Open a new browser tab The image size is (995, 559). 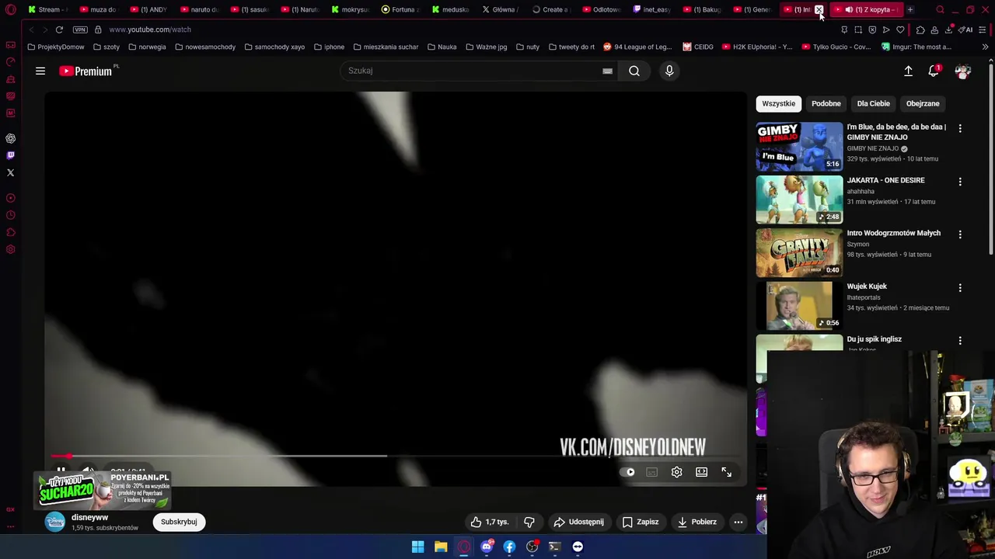[910, 9]
